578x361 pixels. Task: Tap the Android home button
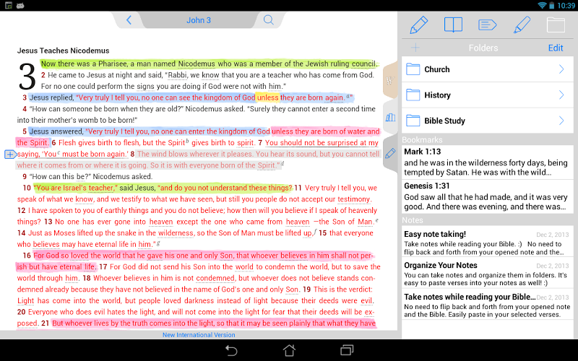click(289, 350)
